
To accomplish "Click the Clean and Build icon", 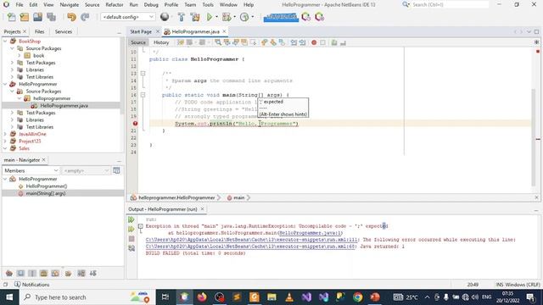I will pos(195,17).
